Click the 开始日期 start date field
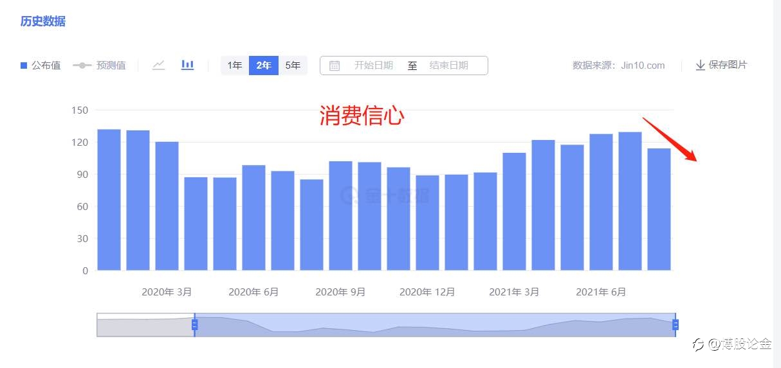This screenshot has width=781, height=368. 374,66
